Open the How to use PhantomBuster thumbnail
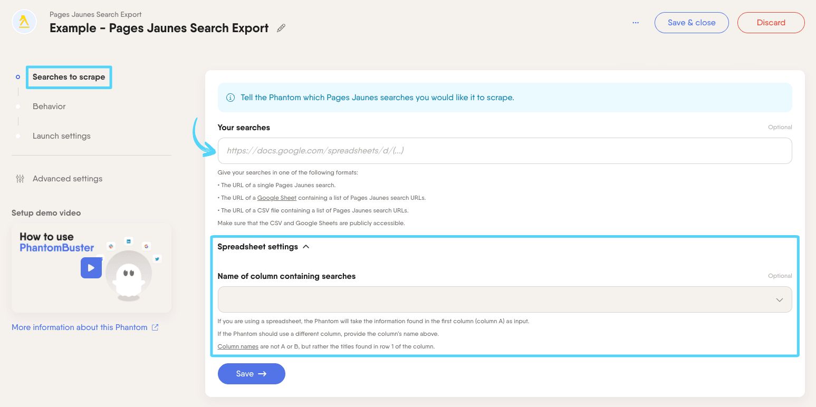The image size is (816, 407). point(91,268)
